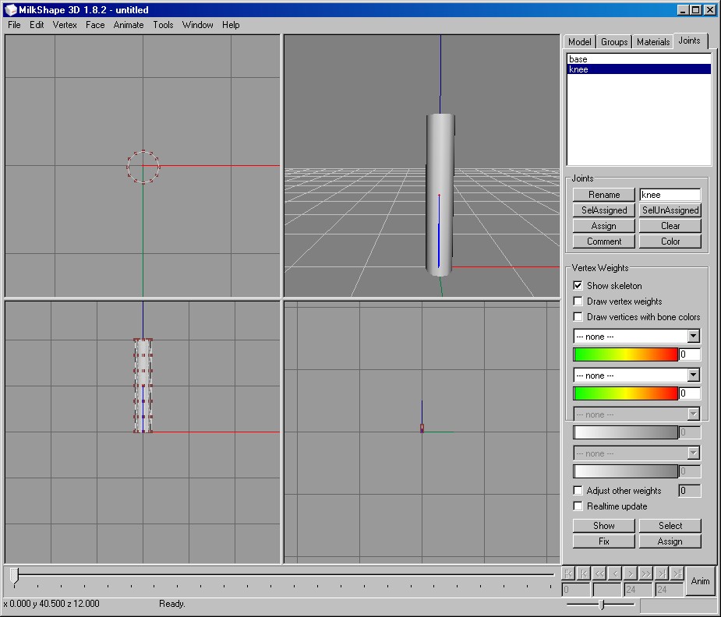
Task: Open the first bone weight dropdown
Action: [693, 337]
